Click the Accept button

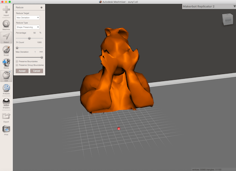tap(22, 71)
